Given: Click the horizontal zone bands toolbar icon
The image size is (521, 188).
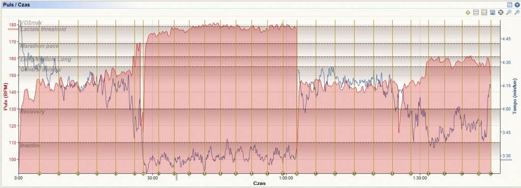Looking at the screenshot, I should pyautogui.click(x=476, y=12).
